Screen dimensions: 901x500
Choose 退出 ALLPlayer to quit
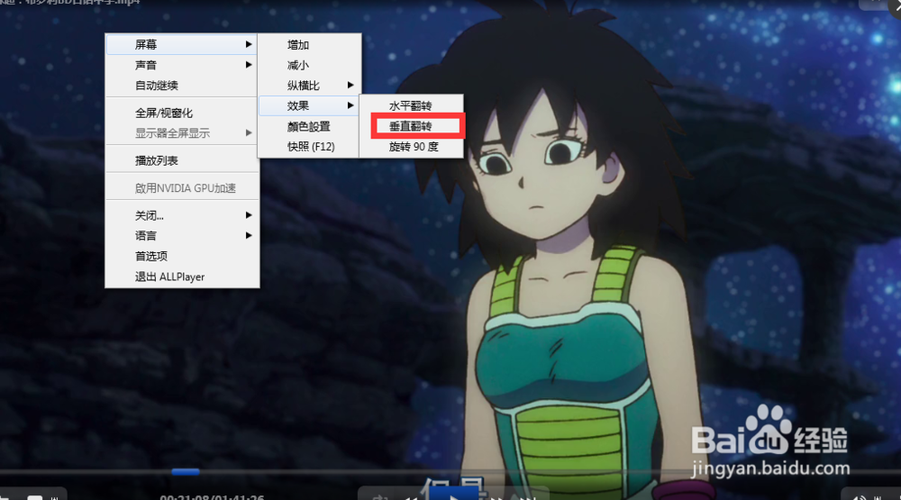coord(182,277)
